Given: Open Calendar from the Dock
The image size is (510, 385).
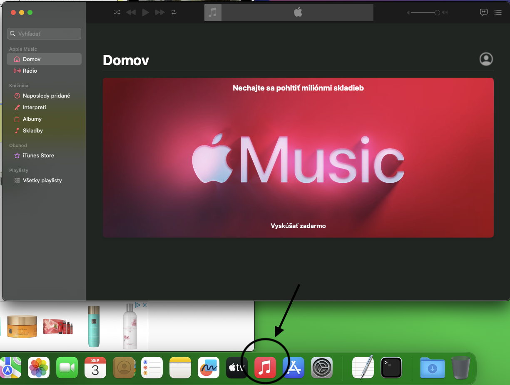Looking at the screenshot, I should click(x=95, y=368).
